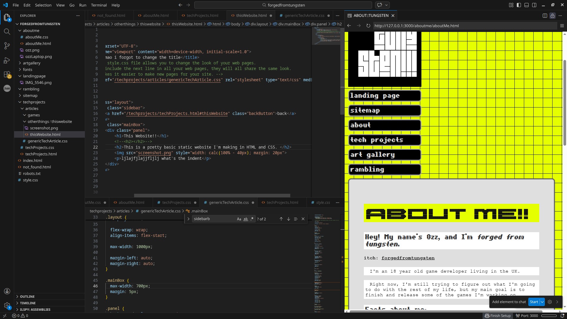The width and height of the screenshot is (567, 319).
Task: Toggle Use Regular Expression in find widget
Action: coord(252,219)
